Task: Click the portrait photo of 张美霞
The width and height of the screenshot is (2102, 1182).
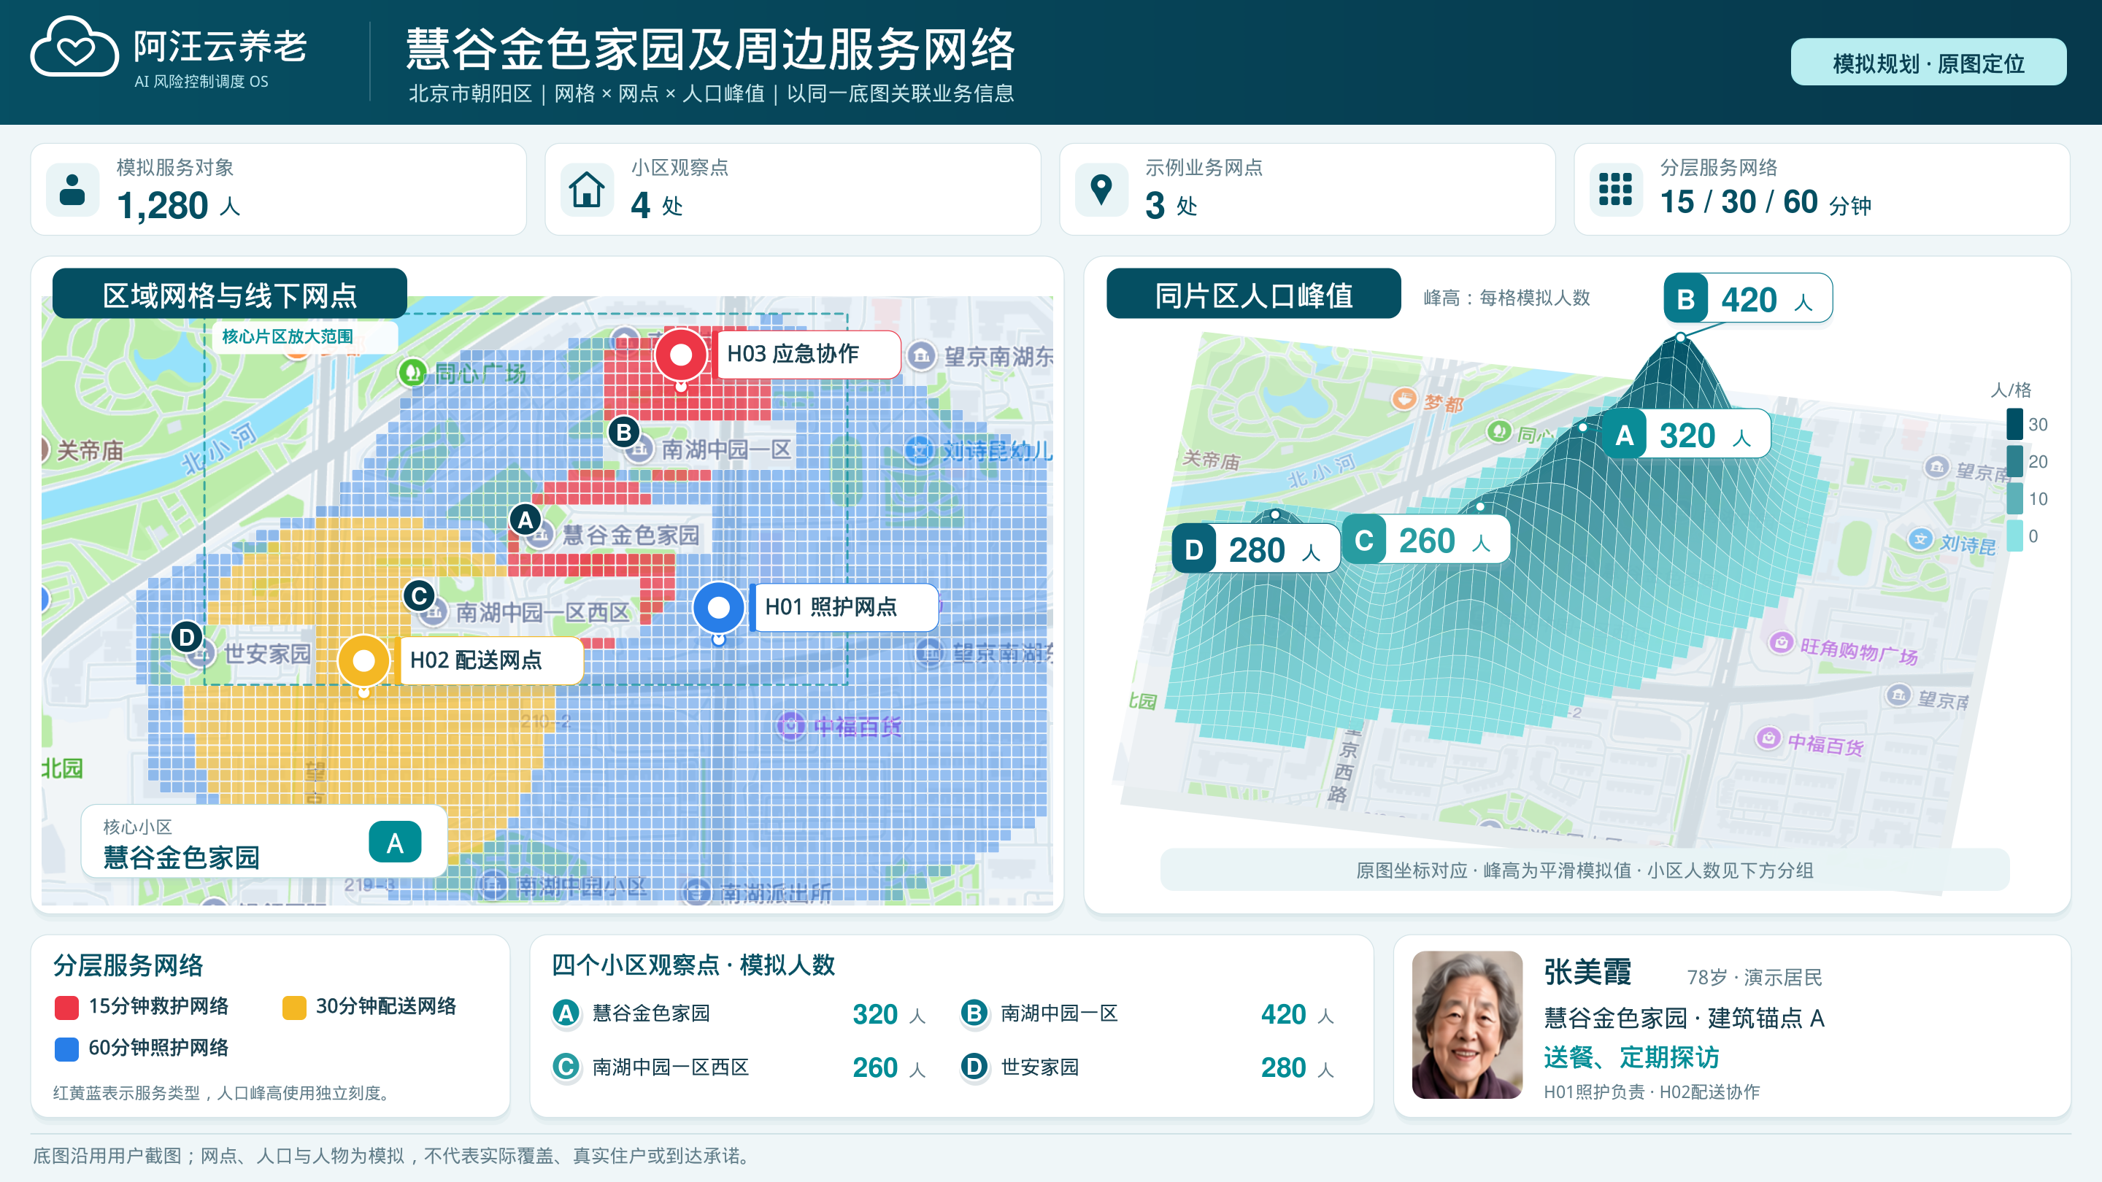Action: tap(1467, 1025)
